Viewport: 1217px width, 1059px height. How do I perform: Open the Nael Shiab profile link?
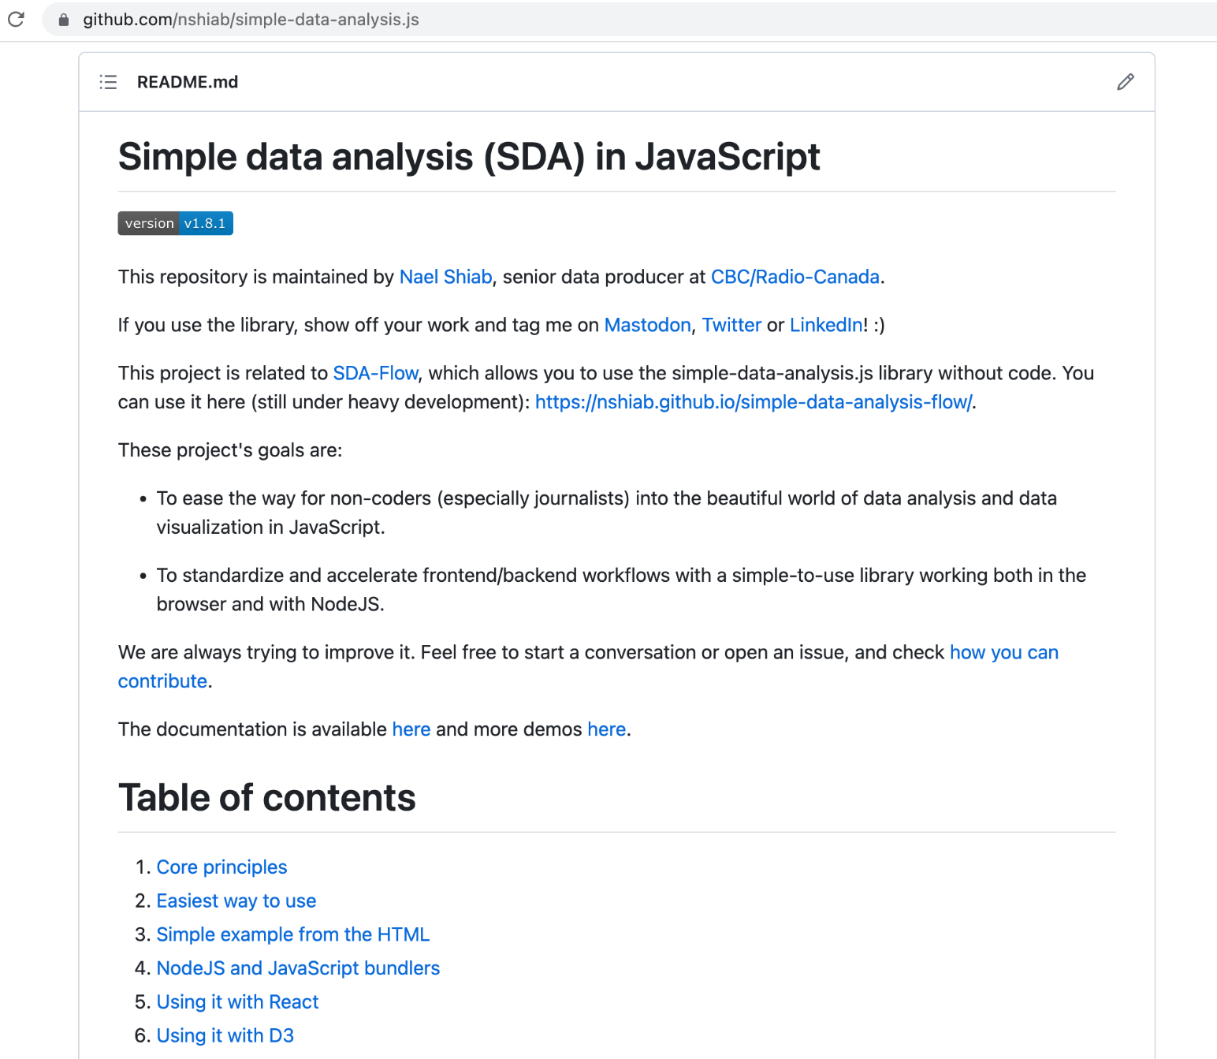pyautogui.click(x=445, y=277)
